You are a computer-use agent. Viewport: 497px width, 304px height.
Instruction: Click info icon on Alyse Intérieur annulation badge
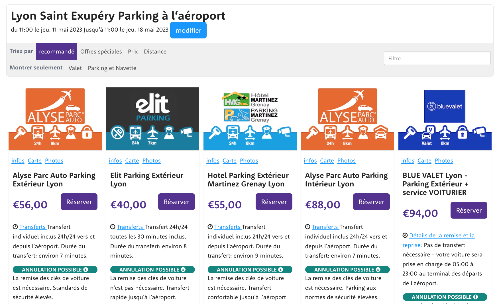point(378,270)
